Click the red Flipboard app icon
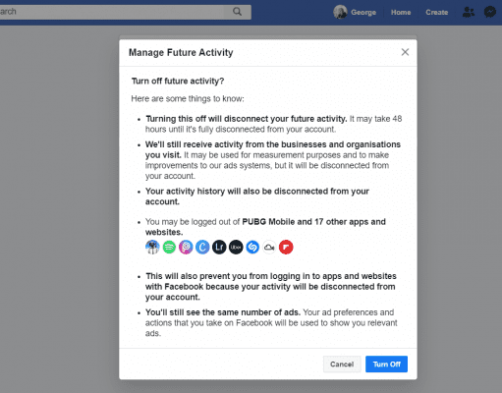The image size is (502, 393). pyautogui.click(x=286, y=248)
